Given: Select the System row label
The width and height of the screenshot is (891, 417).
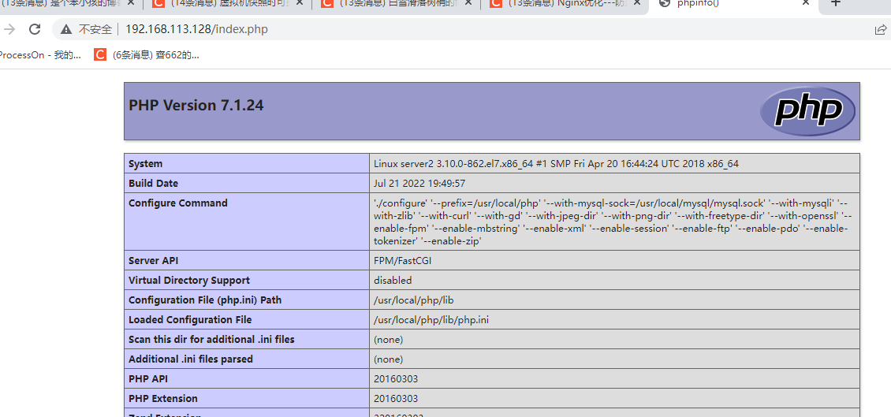Looking at the screenshot, I should point(145,164).
